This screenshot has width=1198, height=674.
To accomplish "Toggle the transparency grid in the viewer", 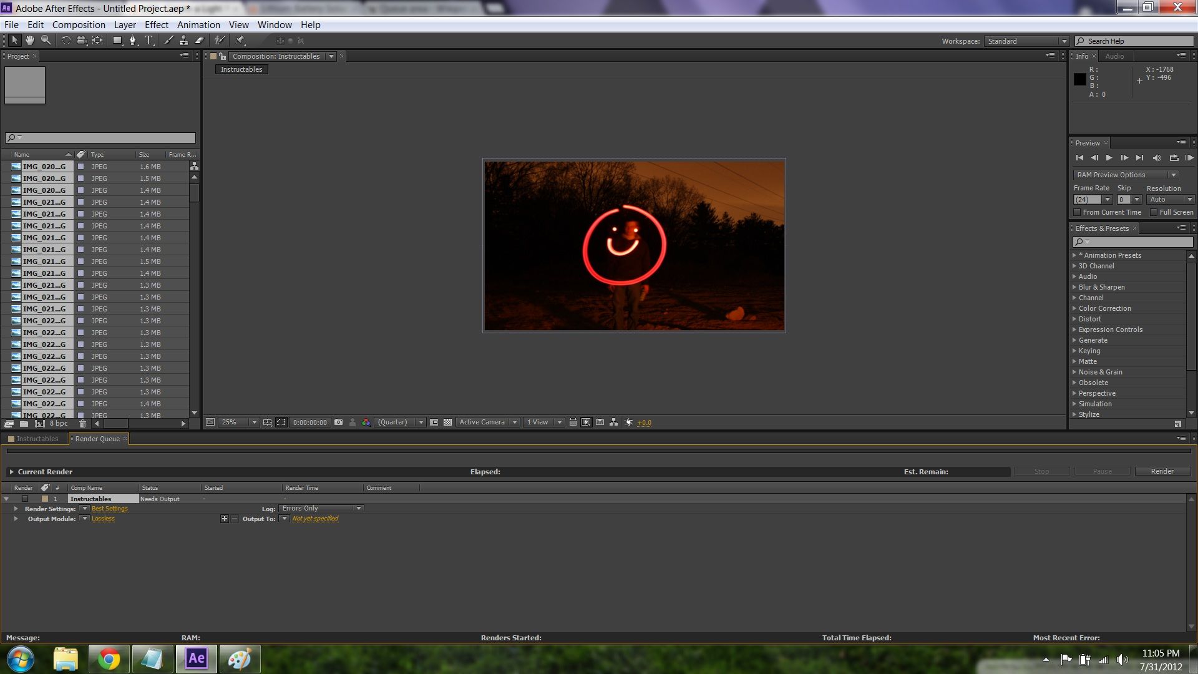I will point(448,422).
